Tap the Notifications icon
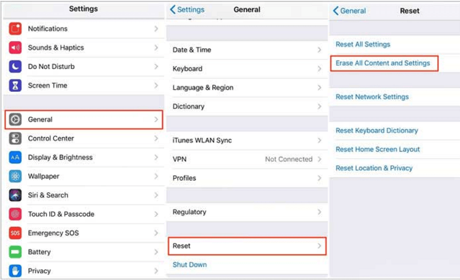Viewport: 460px width, 280px height. [x=15, y=29]
